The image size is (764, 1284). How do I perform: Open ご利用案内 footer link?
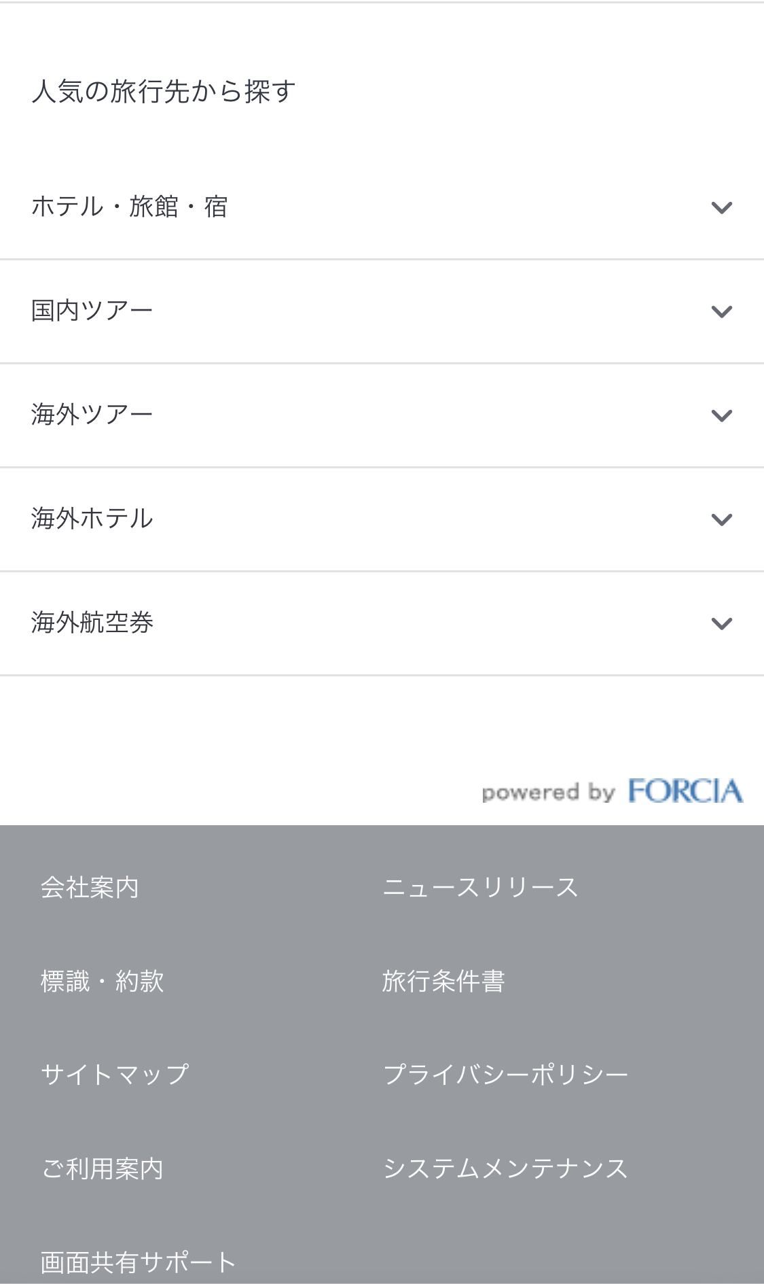[x=103, y=1169]
